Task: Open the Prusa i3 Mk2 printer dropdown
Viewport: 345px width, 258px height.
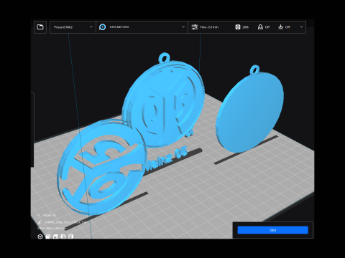Action: (x=73, y=27)
